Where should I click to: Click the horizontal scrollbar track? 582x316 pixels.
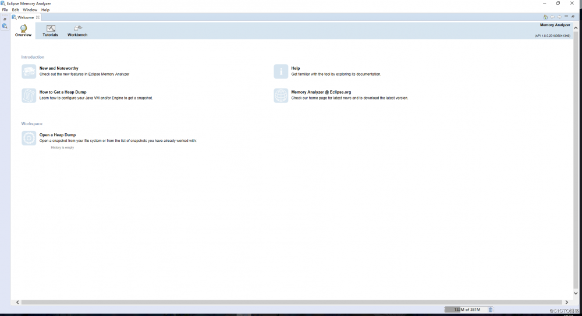click(292, 302)
